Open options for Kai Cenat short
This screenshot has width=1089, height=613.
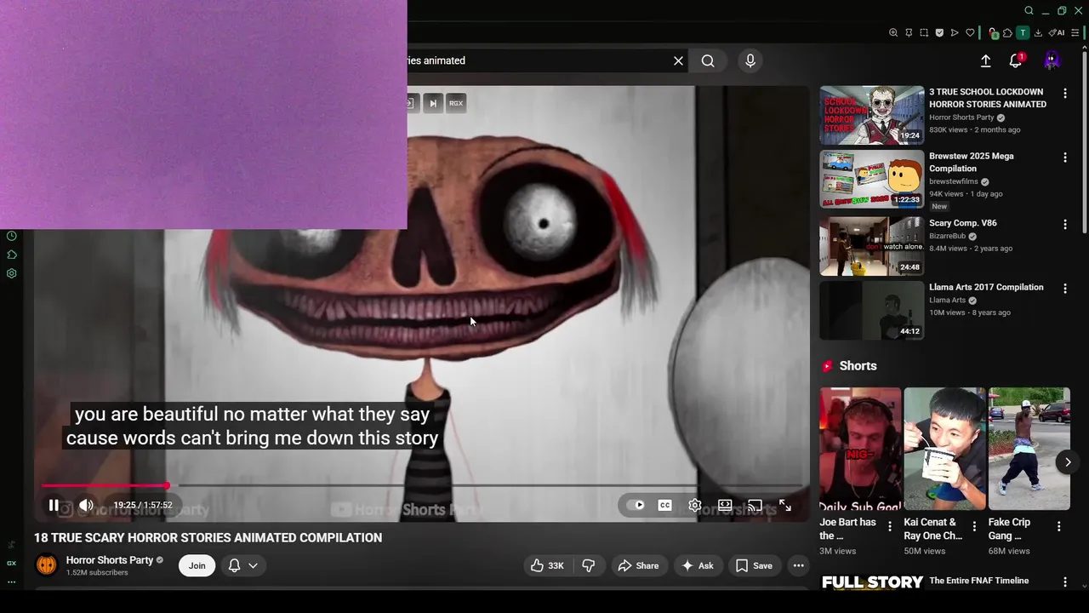pyautogui.click(x=974, y=527)
